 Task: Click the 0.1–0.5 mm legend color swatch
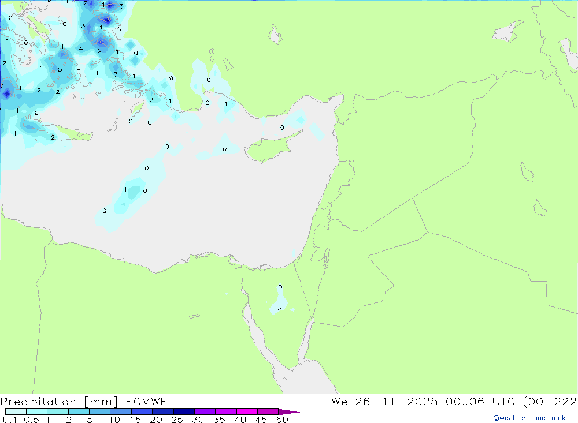[x=16, y=411]
